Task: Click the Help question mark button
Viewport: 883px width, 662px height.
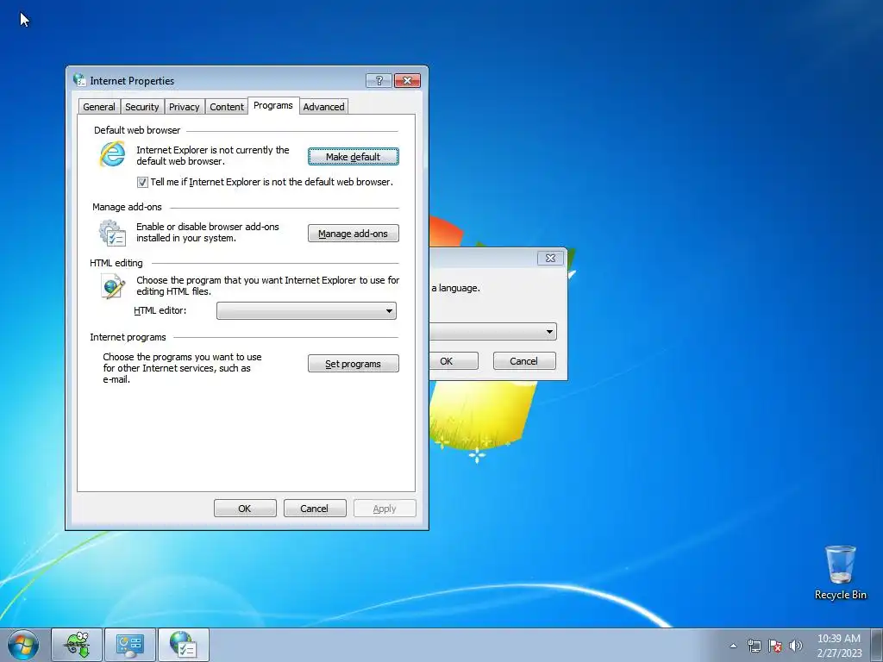Action: pyautogui.click(x=379, y=80)
